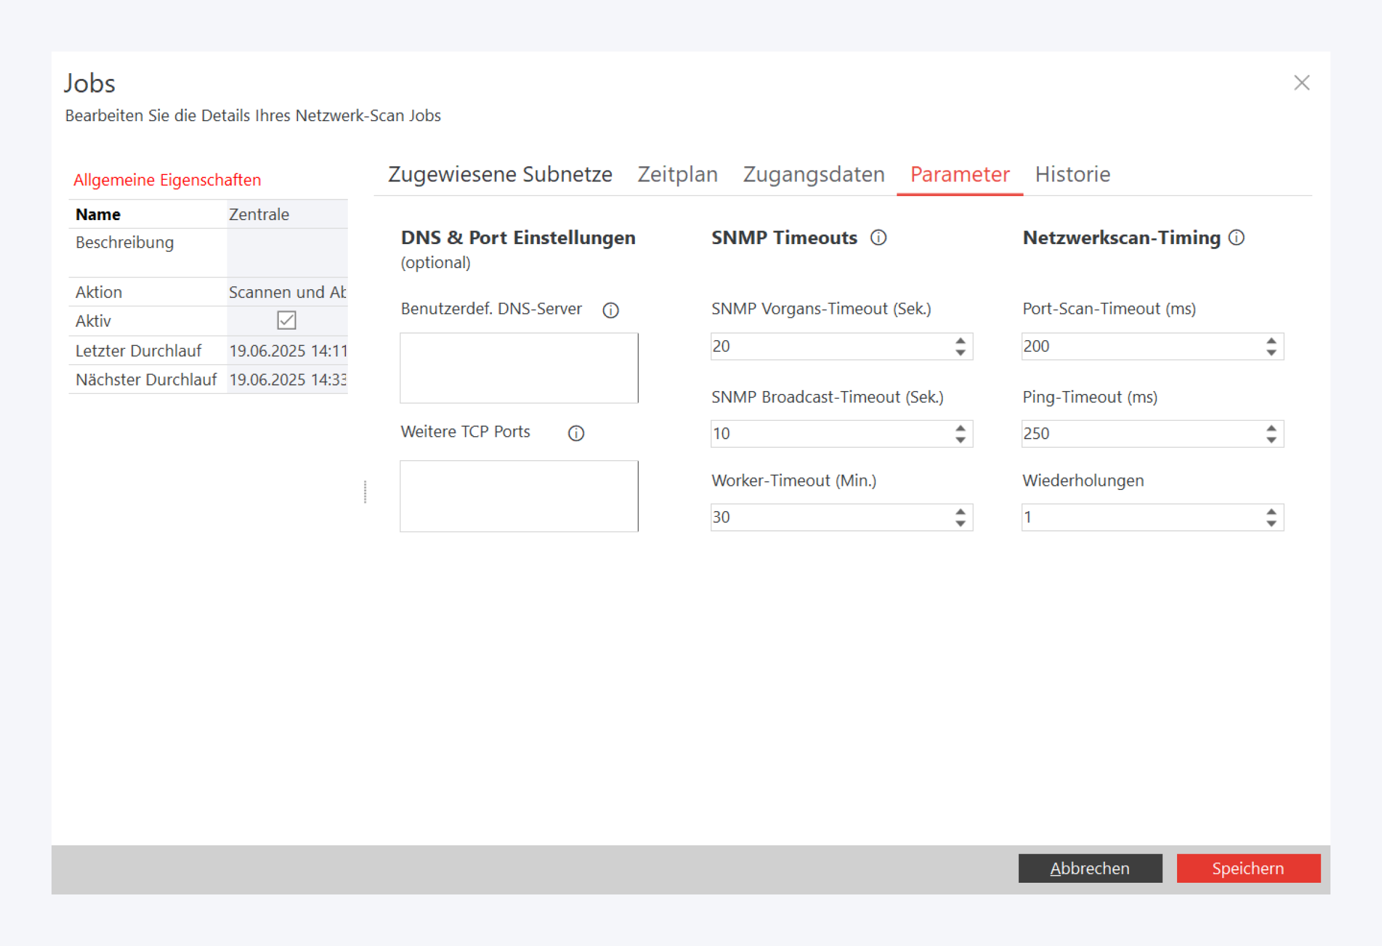Image resolution: width=1382 pixels, height=946 pixels.
Task: Open the Historie tab
Action: (1072, 174)
